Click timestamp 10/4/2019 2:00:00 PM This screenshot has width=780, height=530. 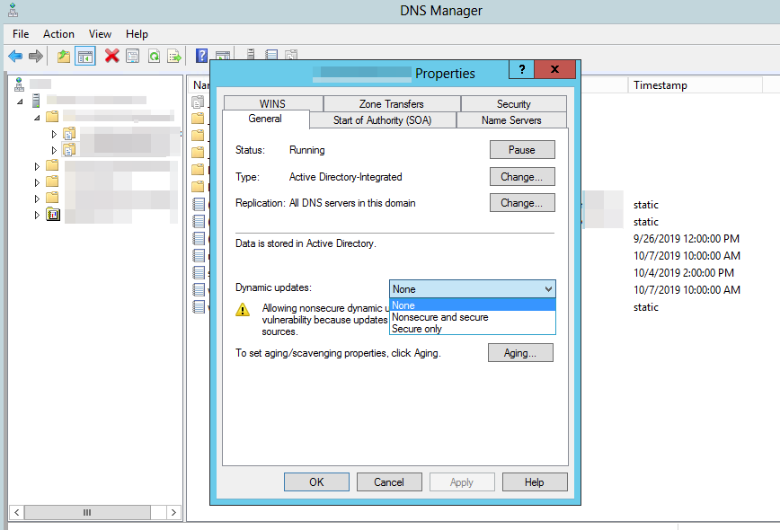[x=684, y=273]
